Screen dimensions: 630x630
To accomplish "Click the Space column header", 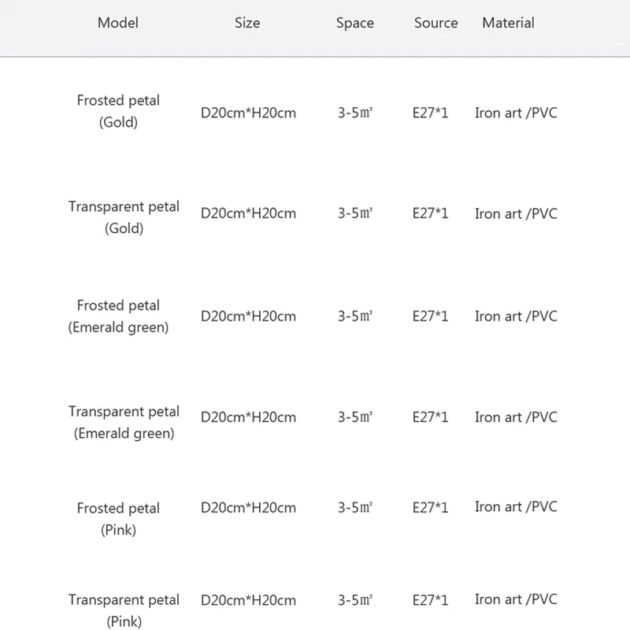I will 355,23.
